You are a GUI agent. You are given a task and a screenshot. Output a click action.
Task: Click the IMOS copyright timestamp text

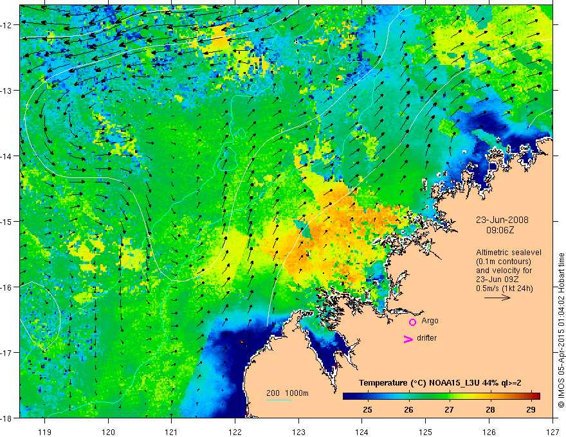click(x=561, y=330)
